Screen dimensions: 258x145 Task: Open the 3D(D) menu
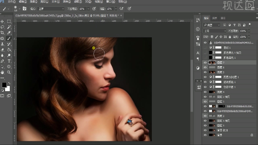point(88,2)
